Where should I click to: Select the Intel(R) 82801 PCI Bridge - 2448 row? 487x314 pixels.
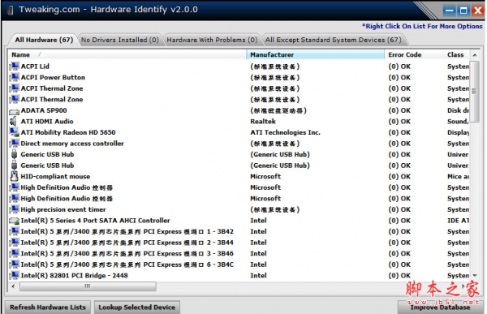(x=239, y=276)
